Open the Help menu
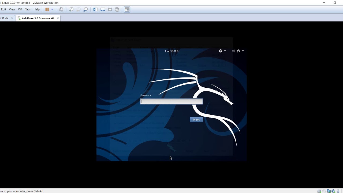This screenshot has height=193, width=343. coord(37,9)
